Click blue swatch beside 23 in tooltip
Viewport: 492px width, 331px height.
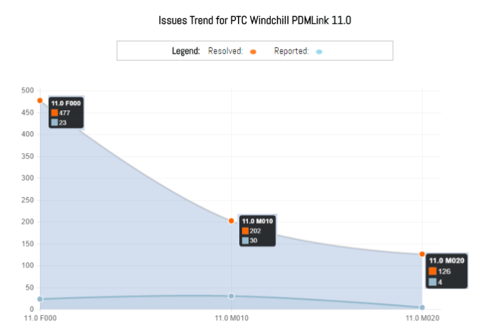point(55,122)
